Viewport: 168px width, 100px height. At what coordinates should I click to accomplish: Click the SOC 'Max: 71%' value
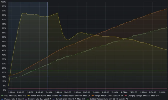pyautogui.click(x=22, y=96)
